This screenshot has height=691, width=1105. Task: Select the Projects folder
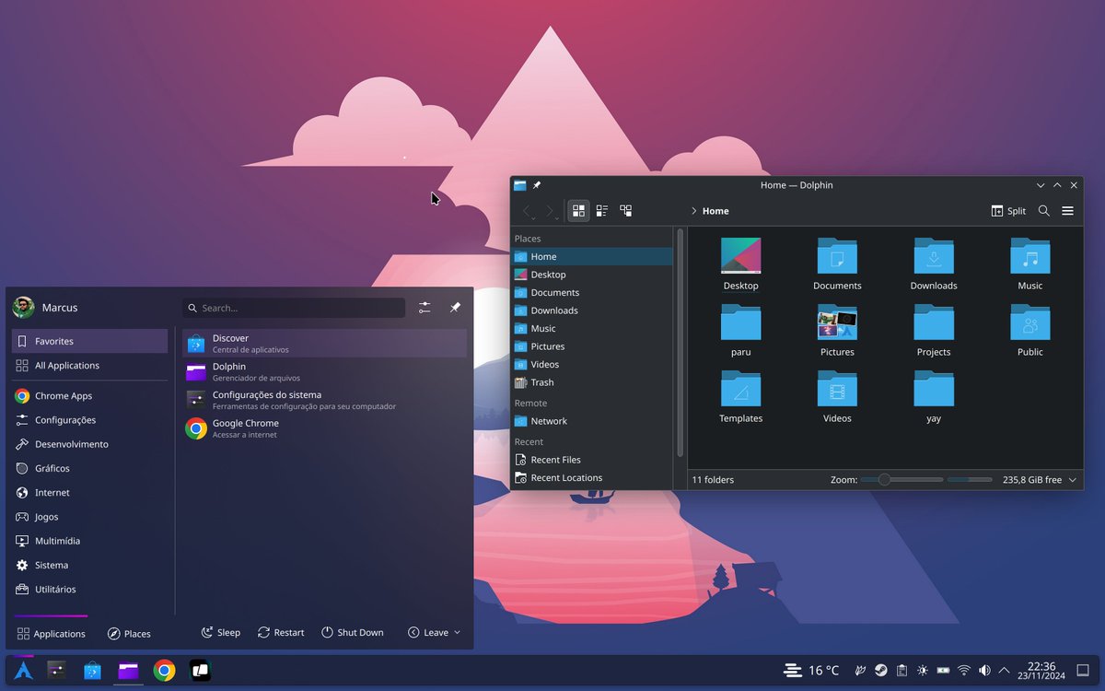934,331
